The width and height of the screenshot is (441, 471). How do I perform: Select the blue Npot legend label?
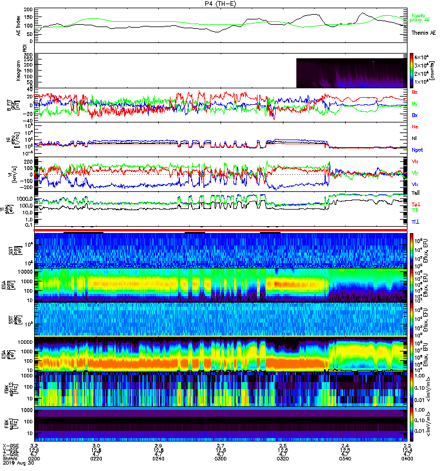tap(417, 150)
